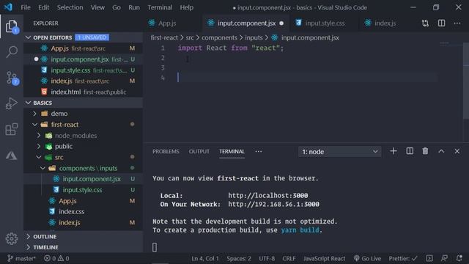The height and width of the screenshot is (264, 469).
Task: Open the 1: node terminal dropdown
Action: pos(339,152)
